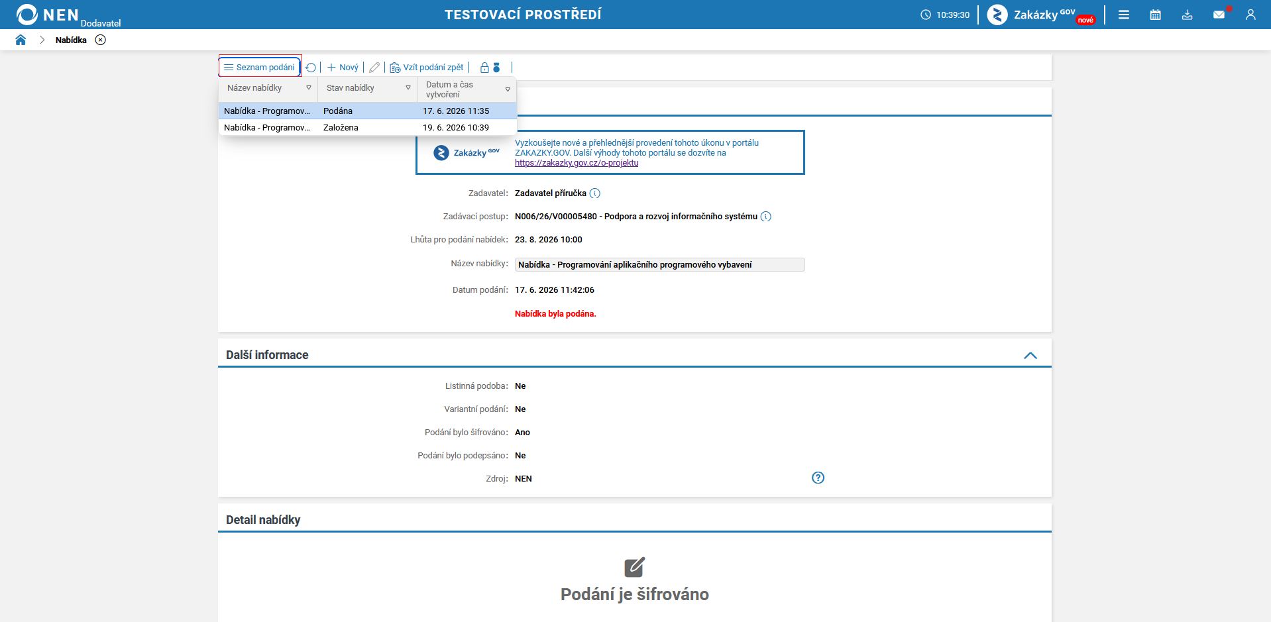Click Vzít podání zpět to withdraw submission
1271x622 pixels.
pos(427,68)
